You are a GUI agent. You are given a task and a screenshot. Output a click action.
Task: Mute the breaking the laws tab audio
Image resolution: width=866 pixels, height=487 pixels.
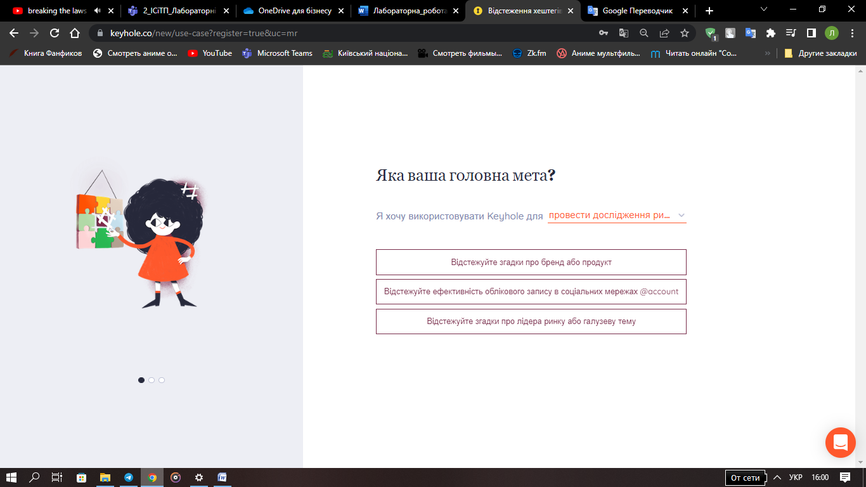97,11
